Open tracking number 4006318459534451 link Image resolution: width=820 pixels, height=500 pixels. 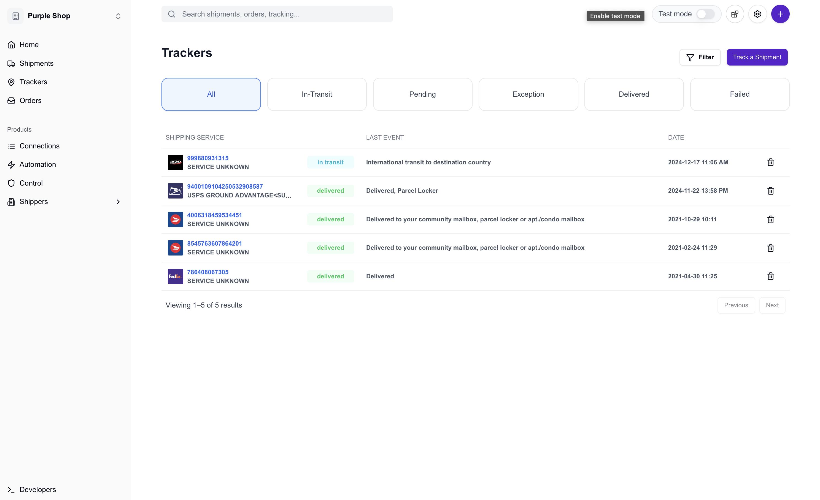[214, 215]
